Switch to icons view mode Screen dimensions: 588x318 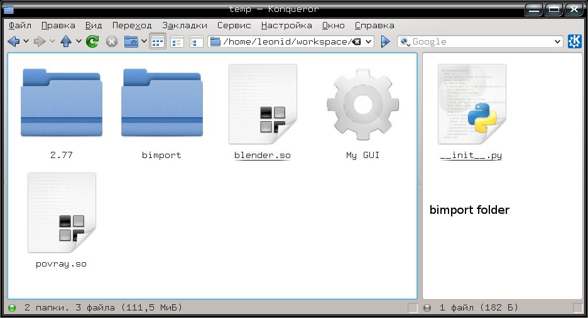click(x=157, y=41)
